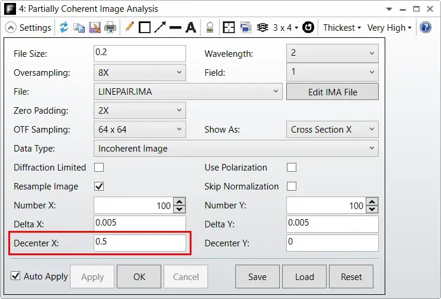441x299 pixels.
Task: Select the pencil annotation tool
Action: pyautogui.click(x=129, y=27)
